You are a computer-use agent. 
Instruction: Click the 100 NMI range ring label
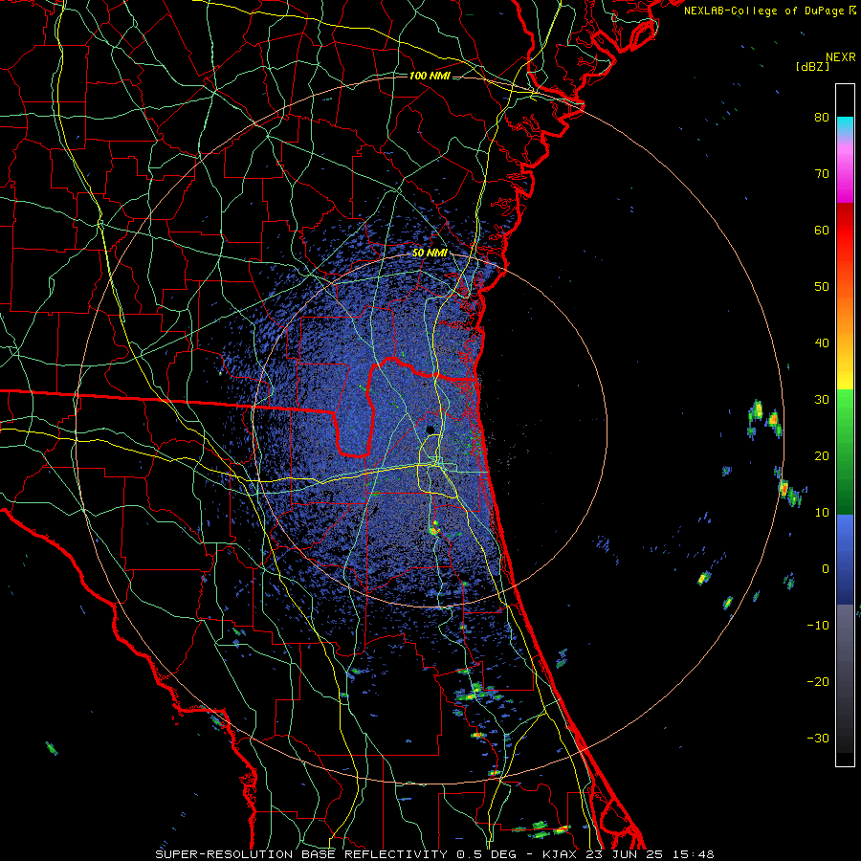[430, 76]
